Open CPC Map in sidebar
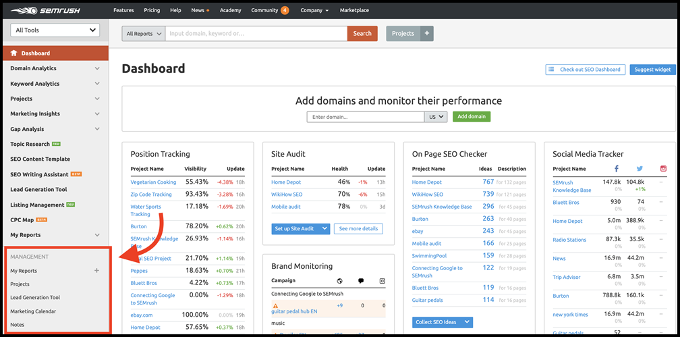This screenshot has width=680, height=337. click(22, 219)
